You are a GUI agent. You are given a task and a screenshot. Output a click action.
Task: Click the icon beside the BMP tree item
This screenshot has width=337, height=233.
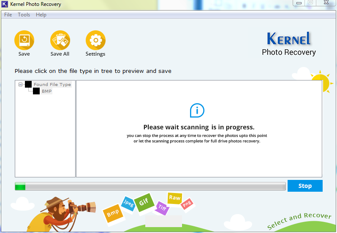(x=36, y=91)
